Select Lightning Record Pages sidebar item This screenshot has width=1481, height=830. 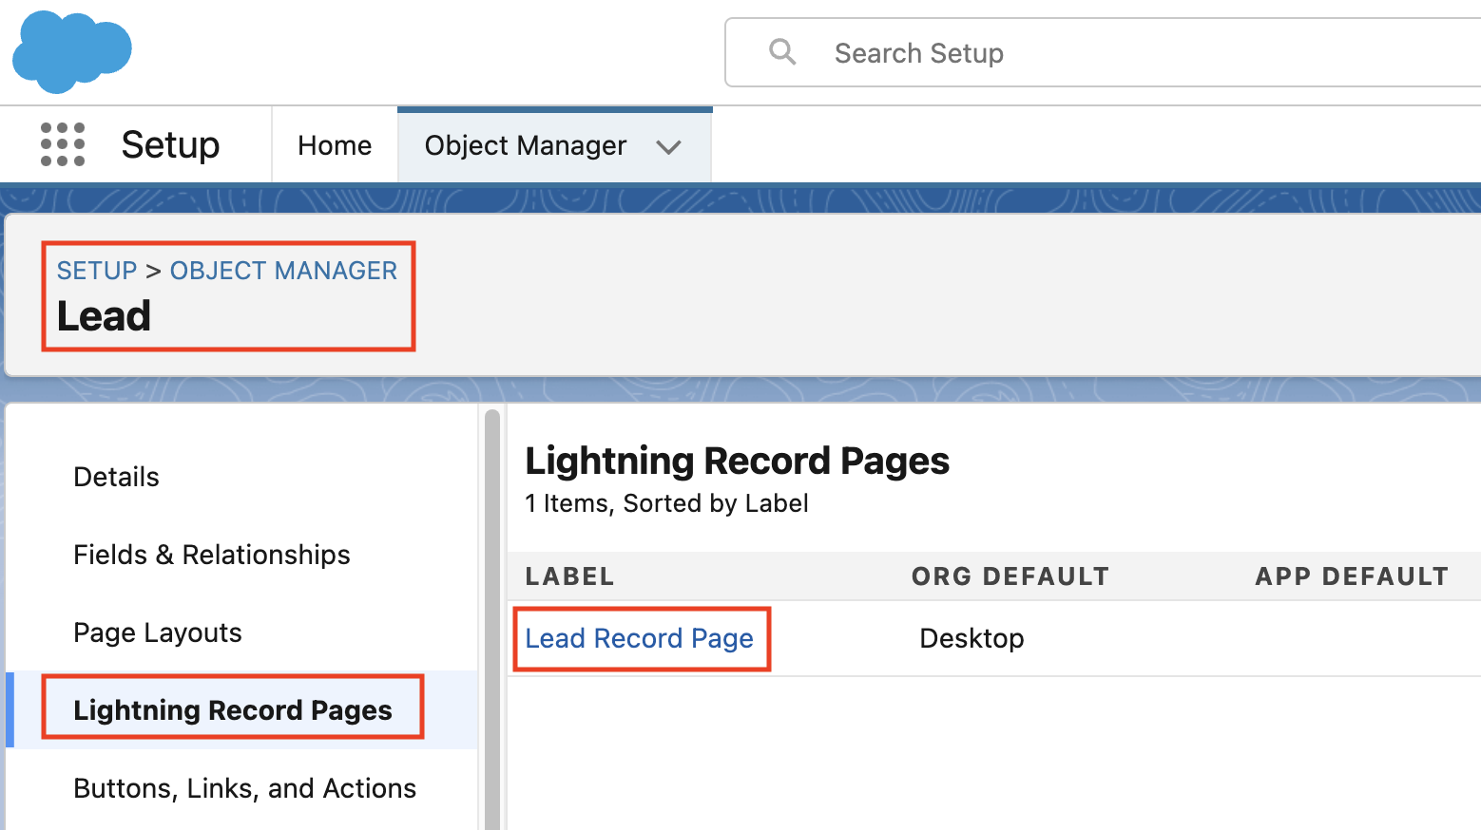point(233,710)
